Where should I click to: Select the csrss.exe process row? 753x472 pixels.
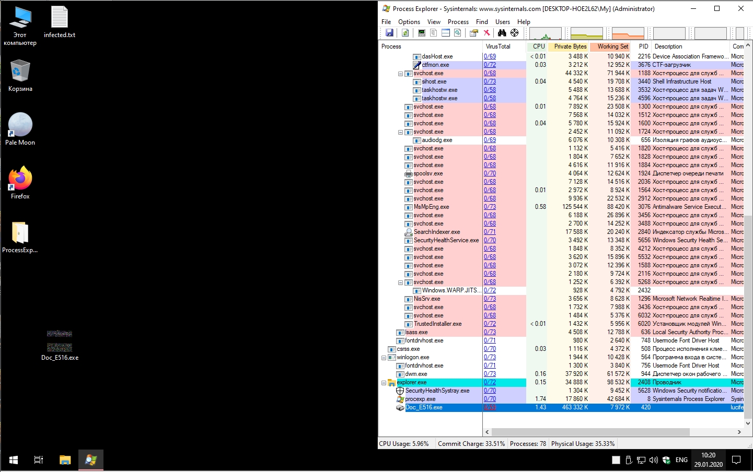click(x=561, y=349)
